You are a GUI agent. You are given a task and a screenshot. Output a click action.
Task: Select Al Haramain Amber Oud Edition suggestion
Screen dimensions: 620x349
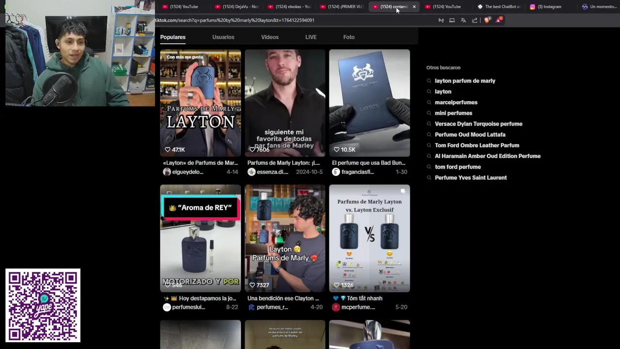(488, 156)
